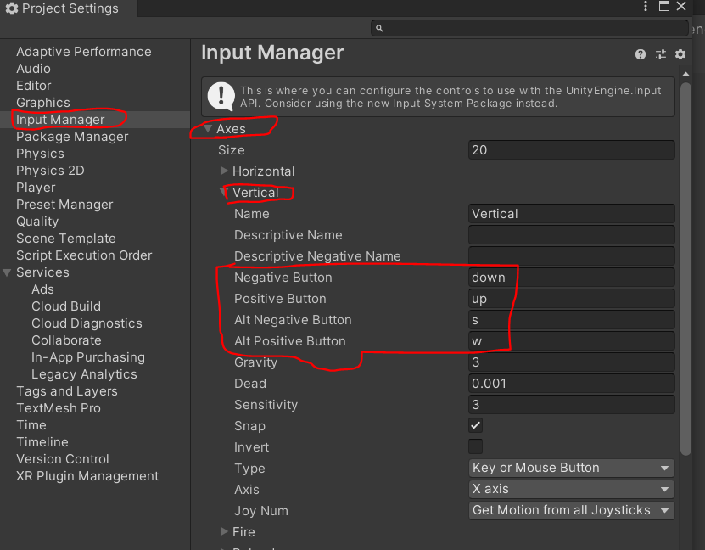Open the Joy Num dropdown
The image size is (705, 550).
tap(571, 510)
